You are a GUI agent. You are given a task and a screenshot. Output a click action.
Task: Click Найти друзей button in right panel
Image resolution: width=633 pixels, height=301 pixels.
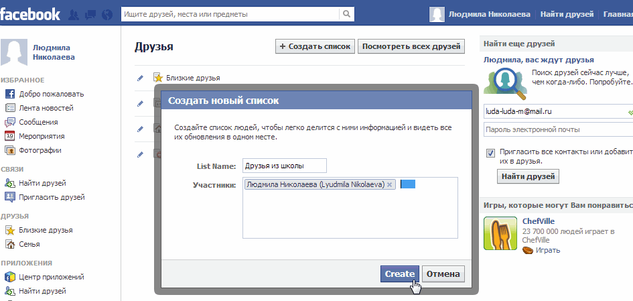coord(528,176)
